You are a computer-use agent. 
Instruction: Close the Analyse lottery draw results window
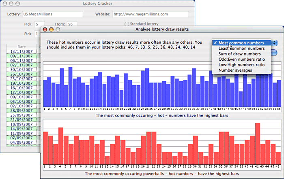point(45,30)
